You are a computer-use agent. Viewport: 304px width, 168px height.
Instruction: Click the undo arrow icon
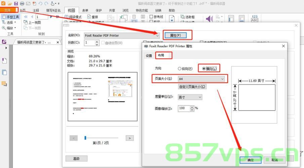[40, 3]
